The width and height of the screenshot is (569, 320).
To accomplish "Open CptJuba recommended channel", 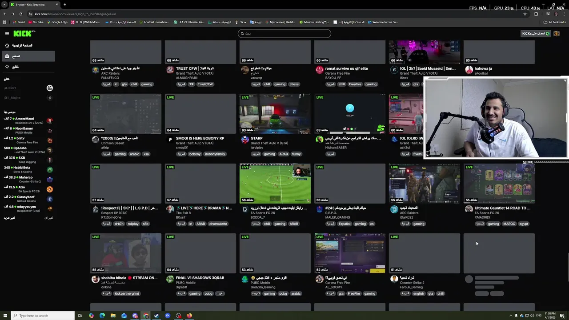I will (28, 150).
